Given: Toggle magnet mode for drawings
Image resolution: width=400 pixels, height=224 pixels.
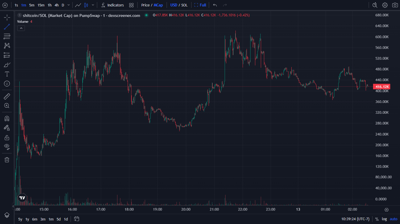Looking at the screenshot, I should 7,118.
